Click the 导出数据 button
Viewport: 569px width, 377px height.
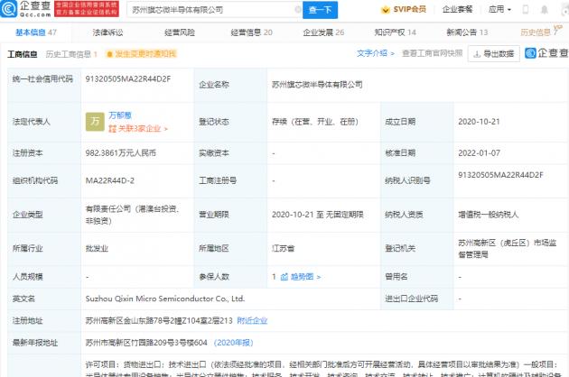493,53
